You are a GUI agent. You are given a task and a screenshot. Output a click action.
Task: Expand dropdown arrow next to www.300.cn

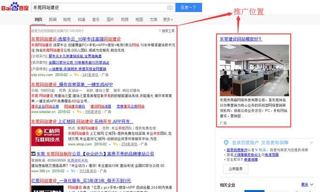67,171
